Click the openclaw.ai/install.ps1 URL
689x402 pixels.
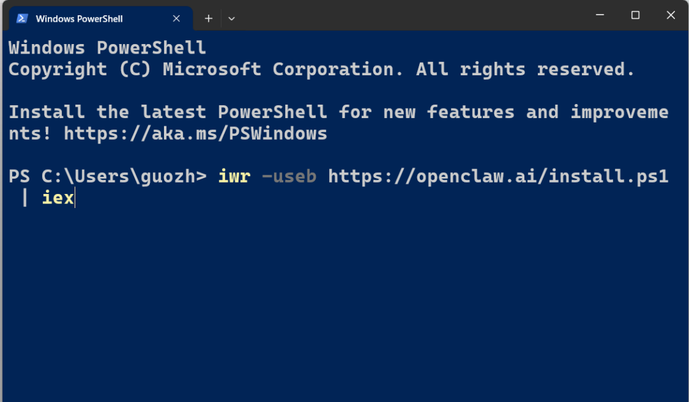coord(498,176)
